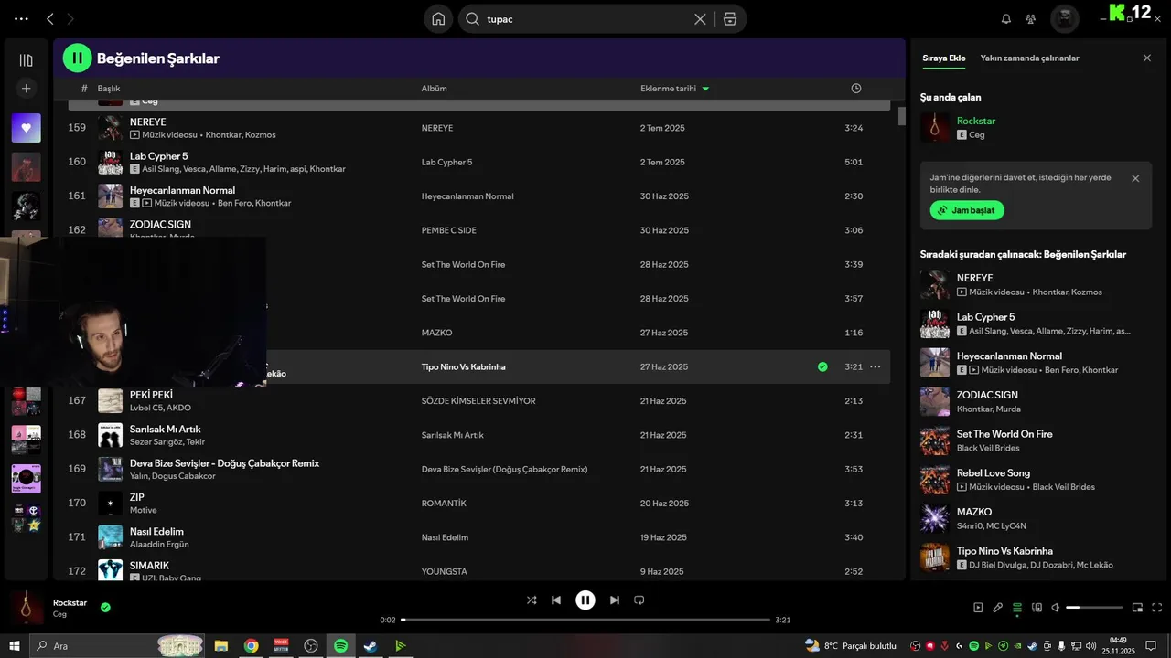1171x658 pixels.
Task: Seek on the song progress bar
Action: [x=585, y=620]
